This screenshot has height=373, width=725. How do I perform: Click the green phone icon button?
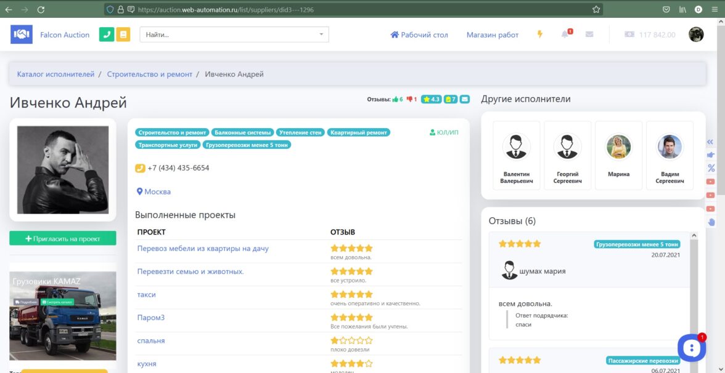[x=107, y=34]
